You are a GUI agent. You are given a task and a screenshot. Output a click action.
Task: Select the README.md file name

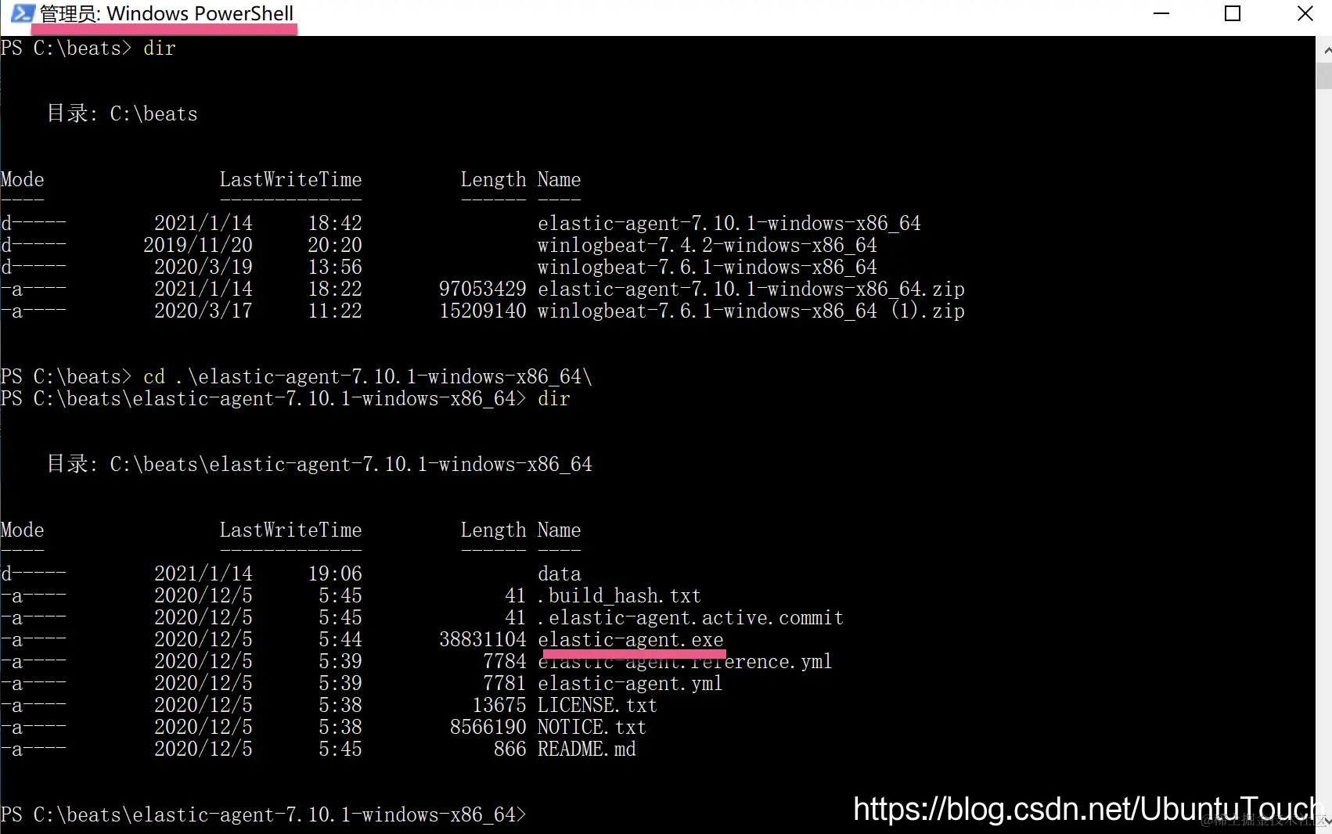[587, 749]
